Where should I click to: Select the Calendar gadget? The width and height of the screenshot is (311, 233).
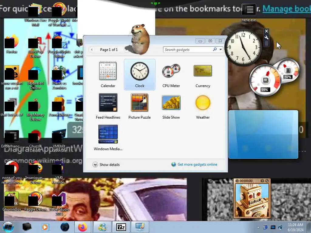tap(108, 75)
